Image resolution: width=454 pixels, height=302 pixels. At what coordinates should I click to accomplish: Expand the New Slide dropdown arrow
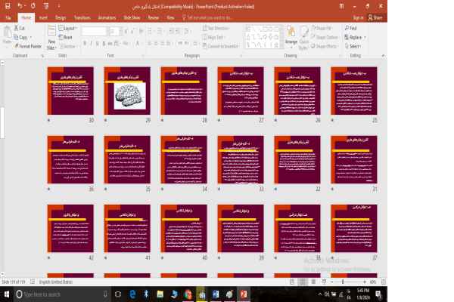coord(51,47)
